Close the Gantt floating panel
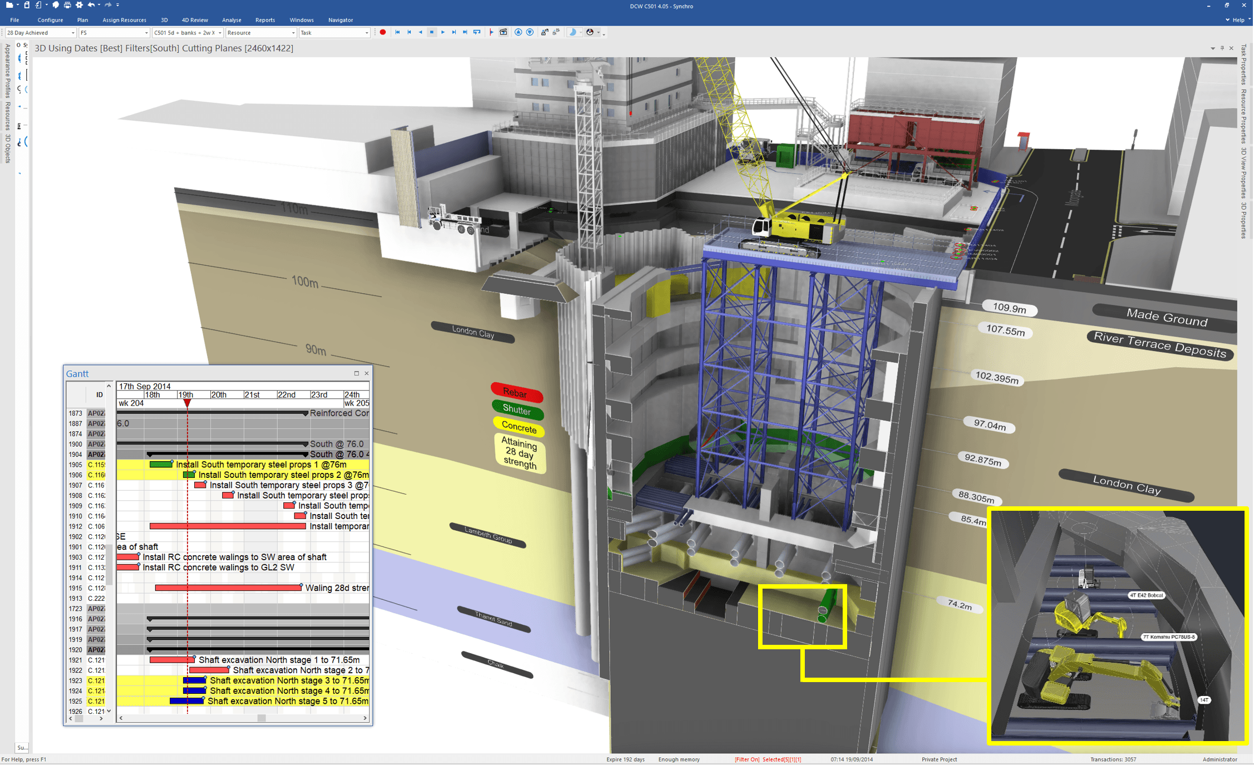This screenshot has width=1254, height=765. tap(367, 373)
